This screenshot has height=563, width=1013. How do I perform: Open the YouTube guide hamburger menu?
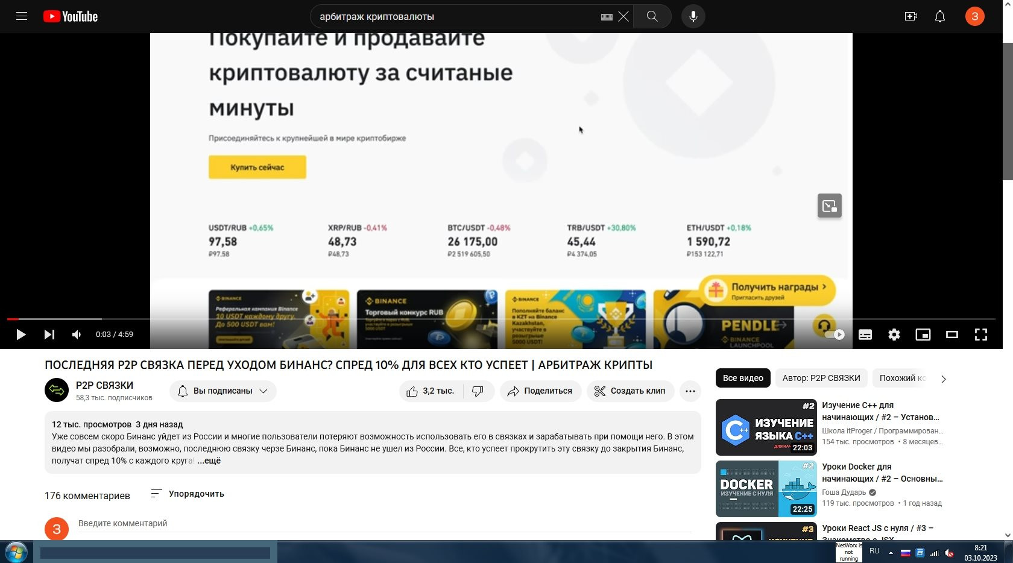tap(22, 16)
